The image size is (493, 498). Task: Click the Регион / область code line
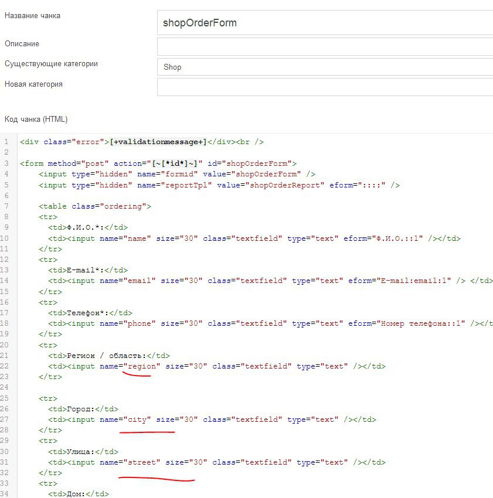(x=109, y=356)
